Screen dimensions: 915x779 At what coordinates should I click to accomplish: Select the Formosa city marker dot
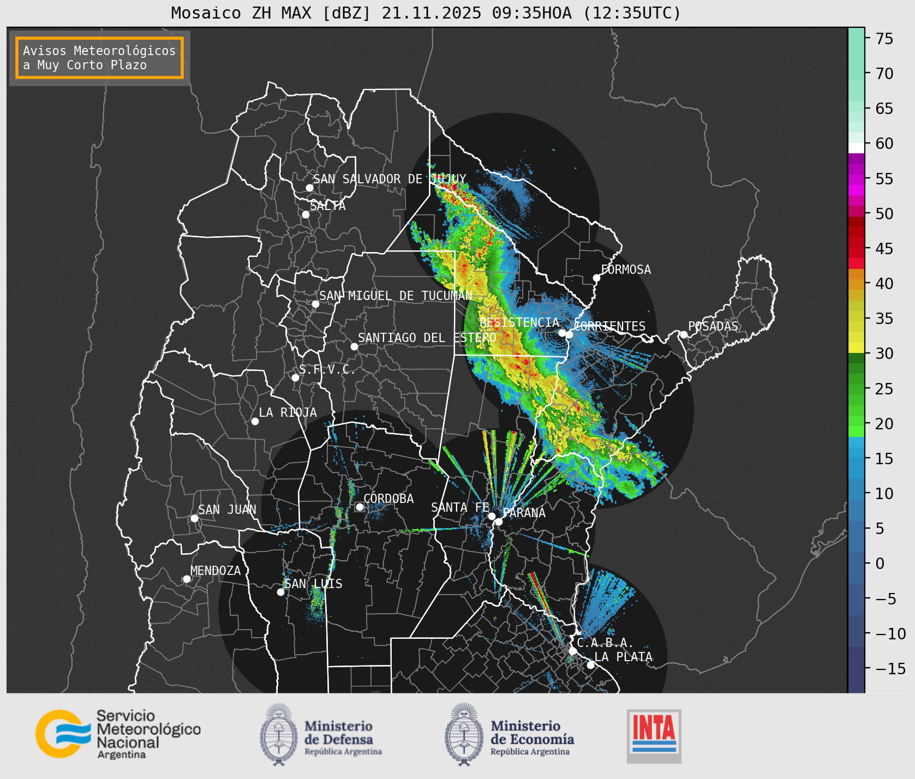coord(596,278)
